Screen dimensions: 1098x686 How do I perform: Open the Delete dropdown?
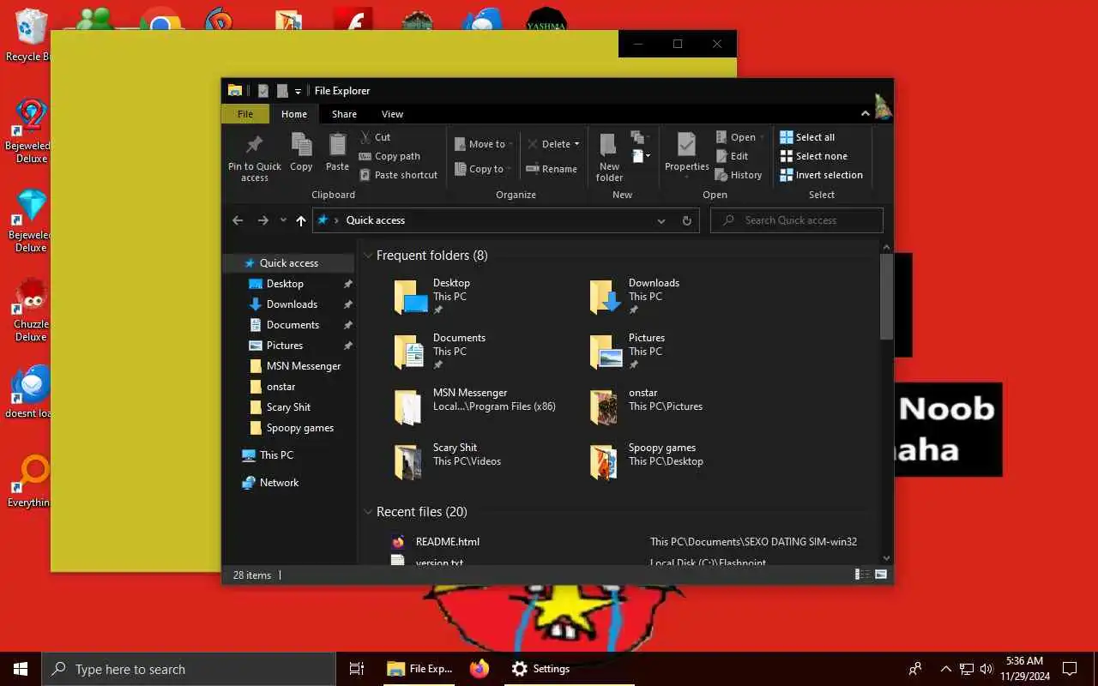tap(553, 144)
